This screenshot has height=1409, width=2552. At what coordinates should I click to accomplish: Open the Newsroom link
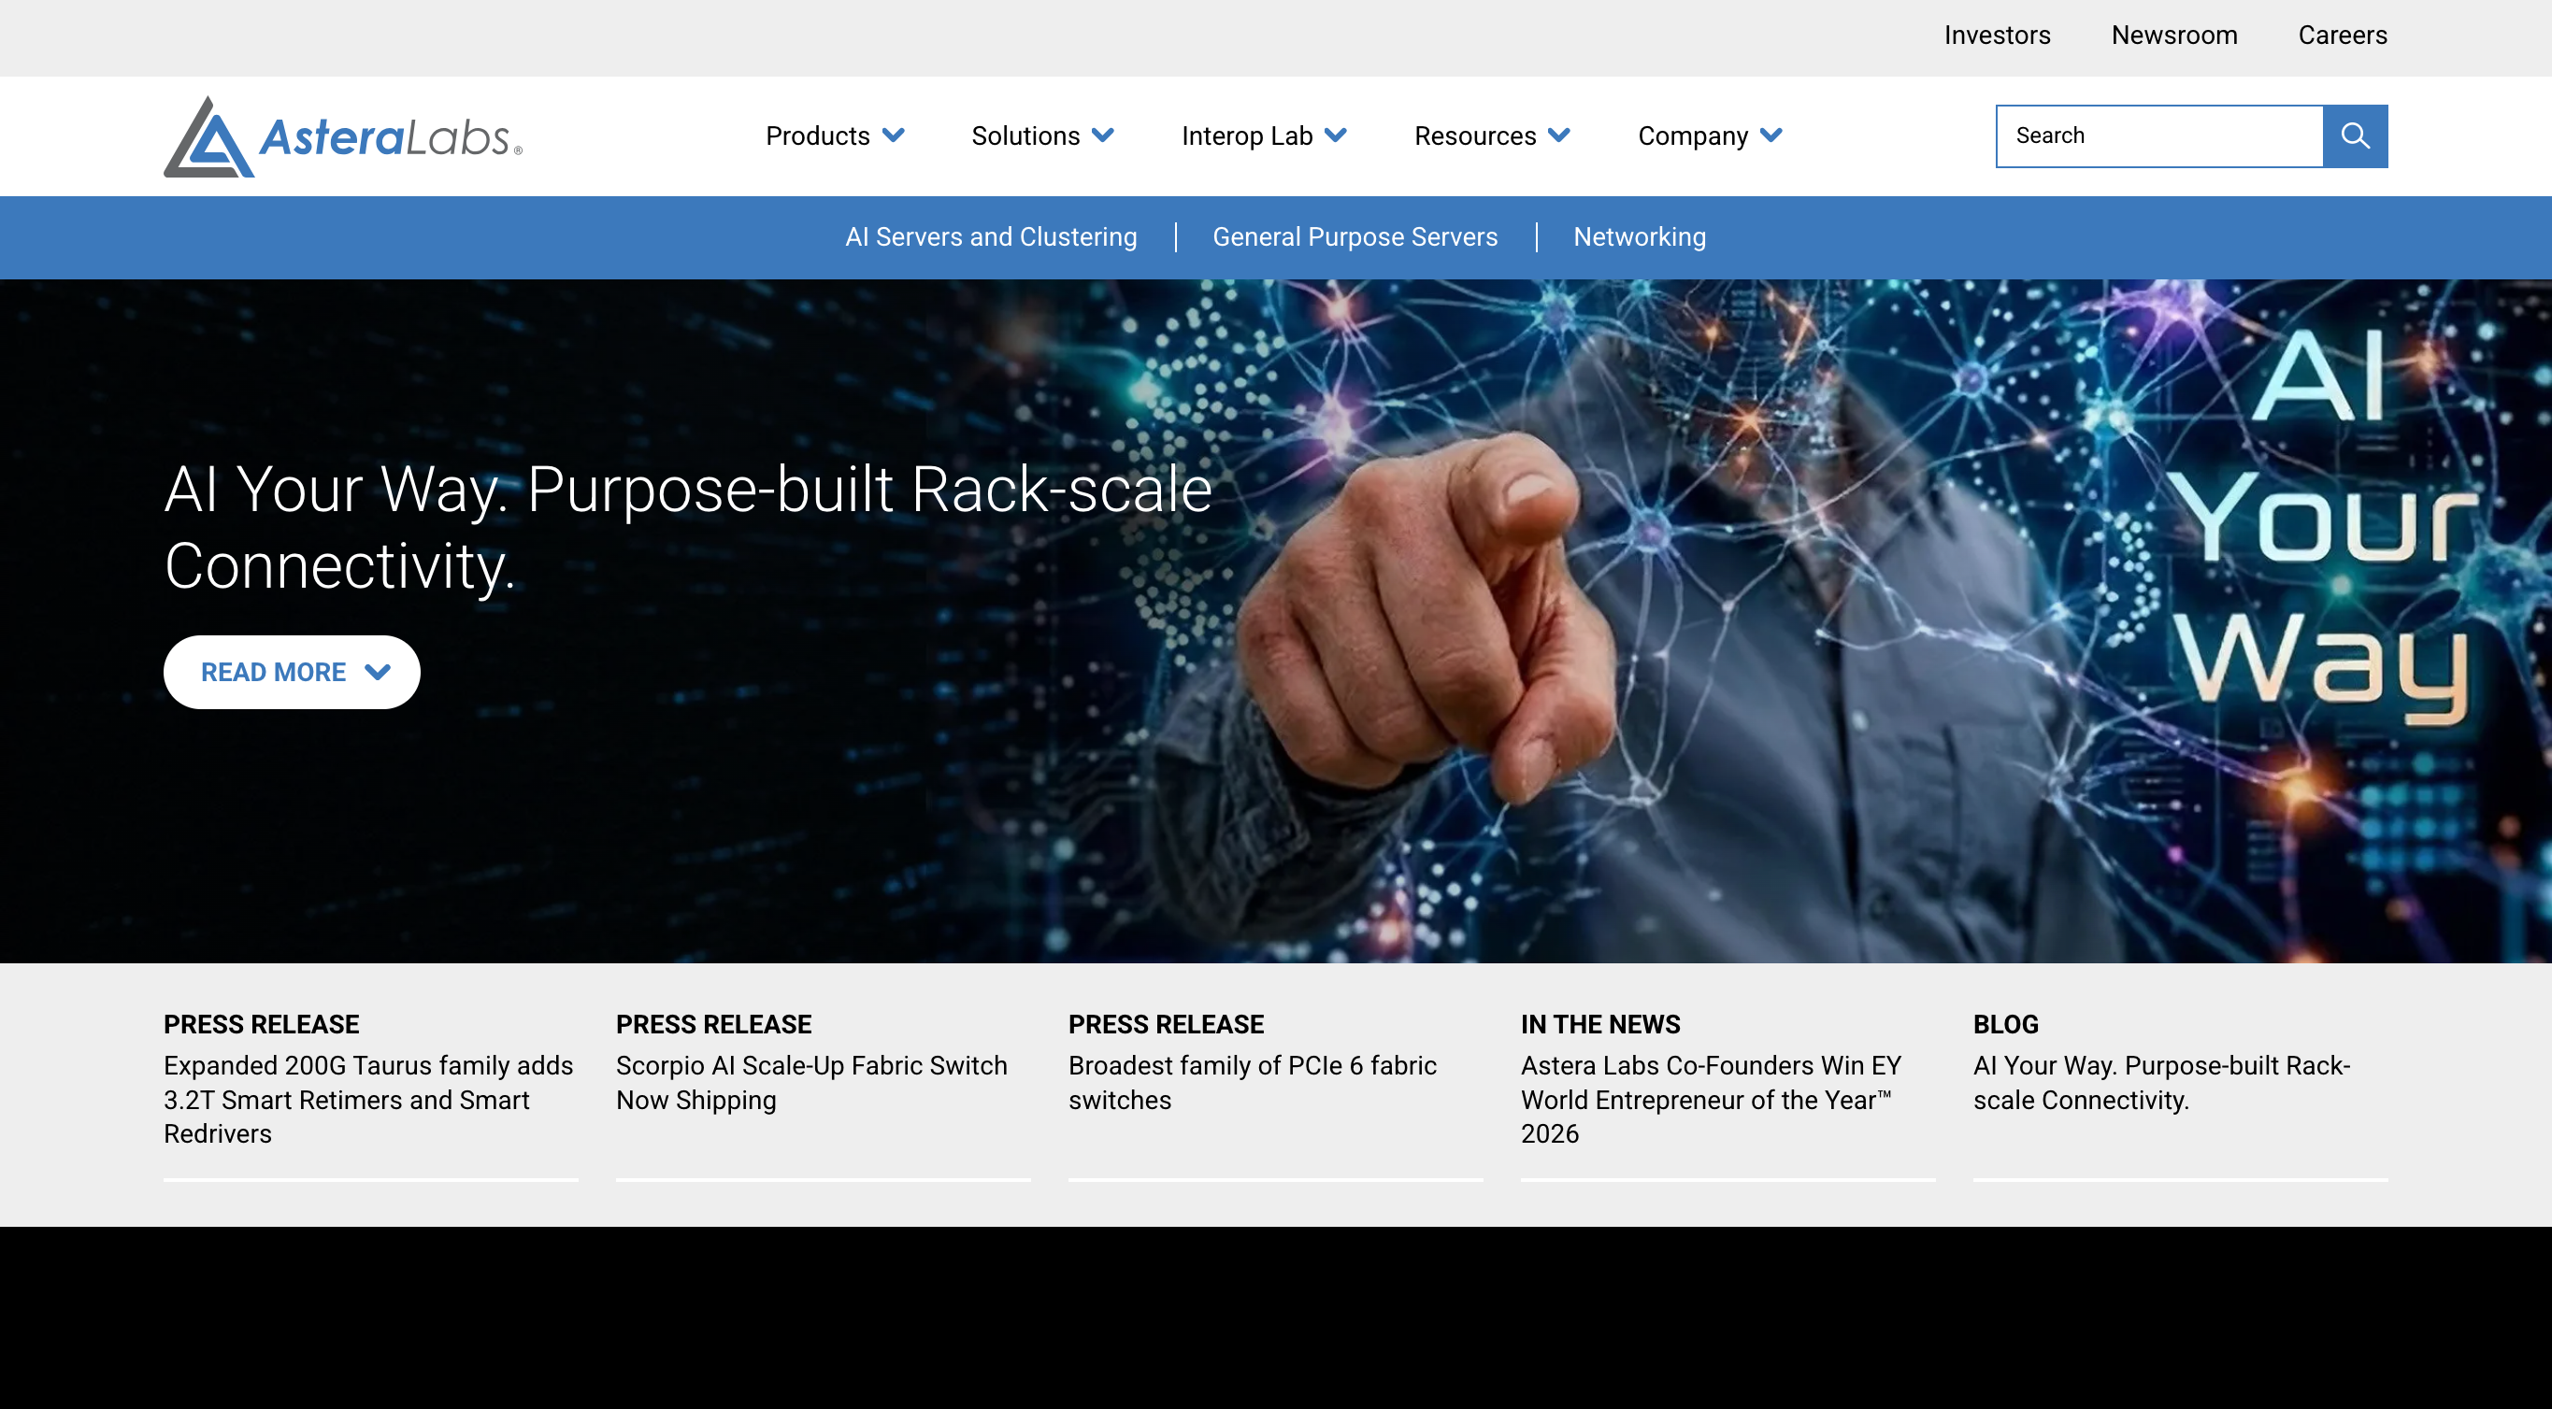pos(2174,36)
